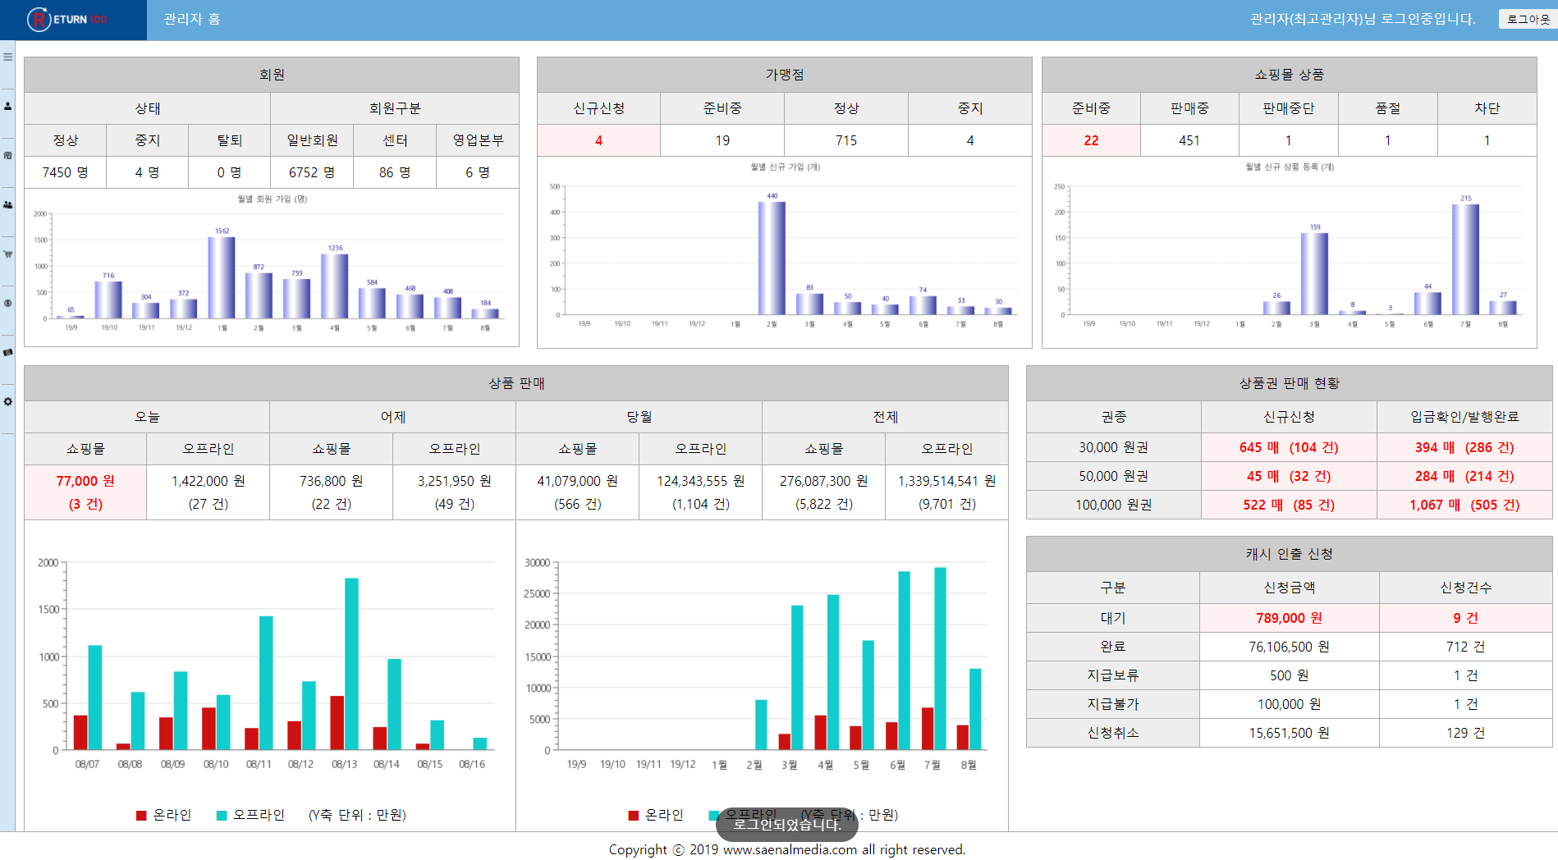Click the single-user member icon in sidebar
This screenshot has width=1558, height=860.
pyautogui.click(x=7, y=106)
